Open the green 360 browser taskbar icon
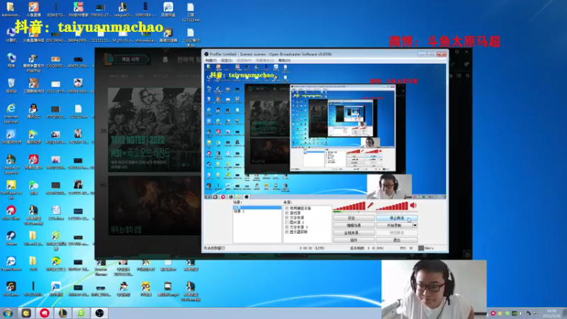The height and width of the screenshot is (319, 567). [81, 313]
